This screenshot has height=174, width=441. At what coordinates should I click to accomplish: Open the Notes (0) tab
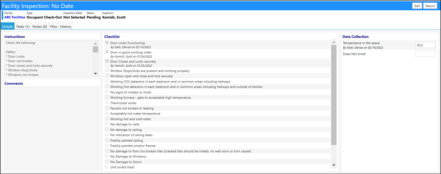point(40,27)
